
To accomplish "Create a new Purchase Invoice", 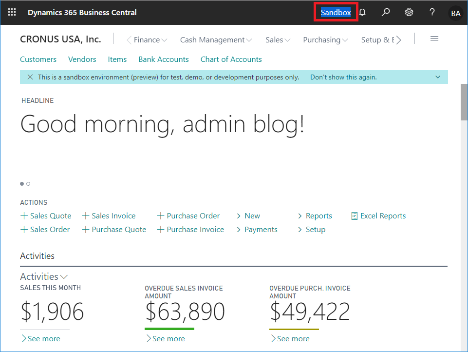I will pos(190,230).
